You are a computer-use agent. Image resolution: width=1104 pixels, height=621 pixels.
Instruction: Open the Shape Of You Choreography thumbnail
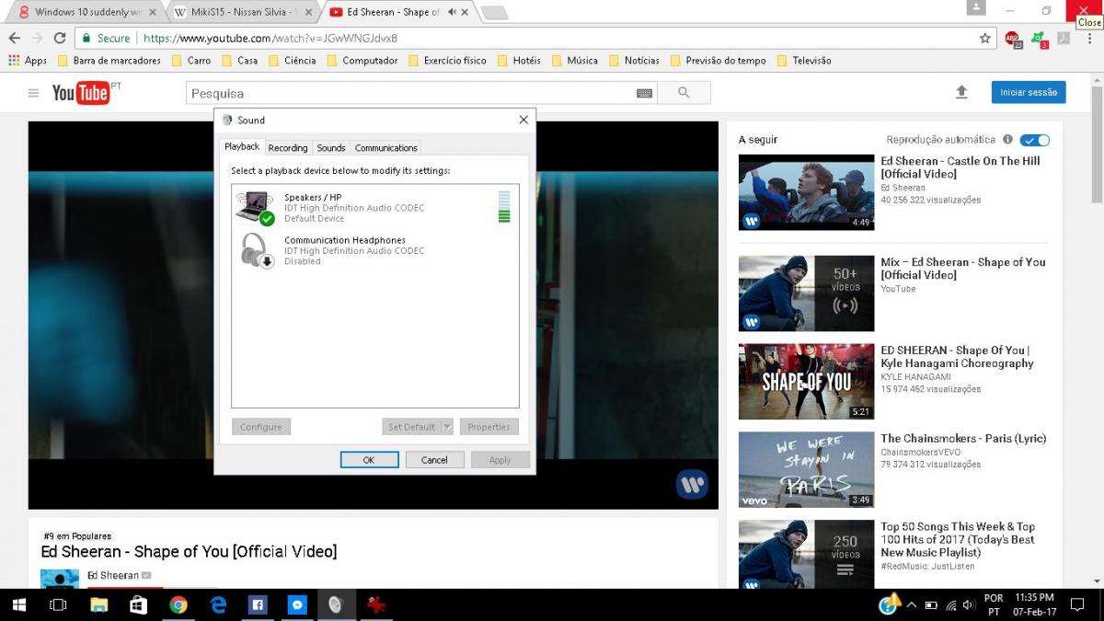(806, 382)
